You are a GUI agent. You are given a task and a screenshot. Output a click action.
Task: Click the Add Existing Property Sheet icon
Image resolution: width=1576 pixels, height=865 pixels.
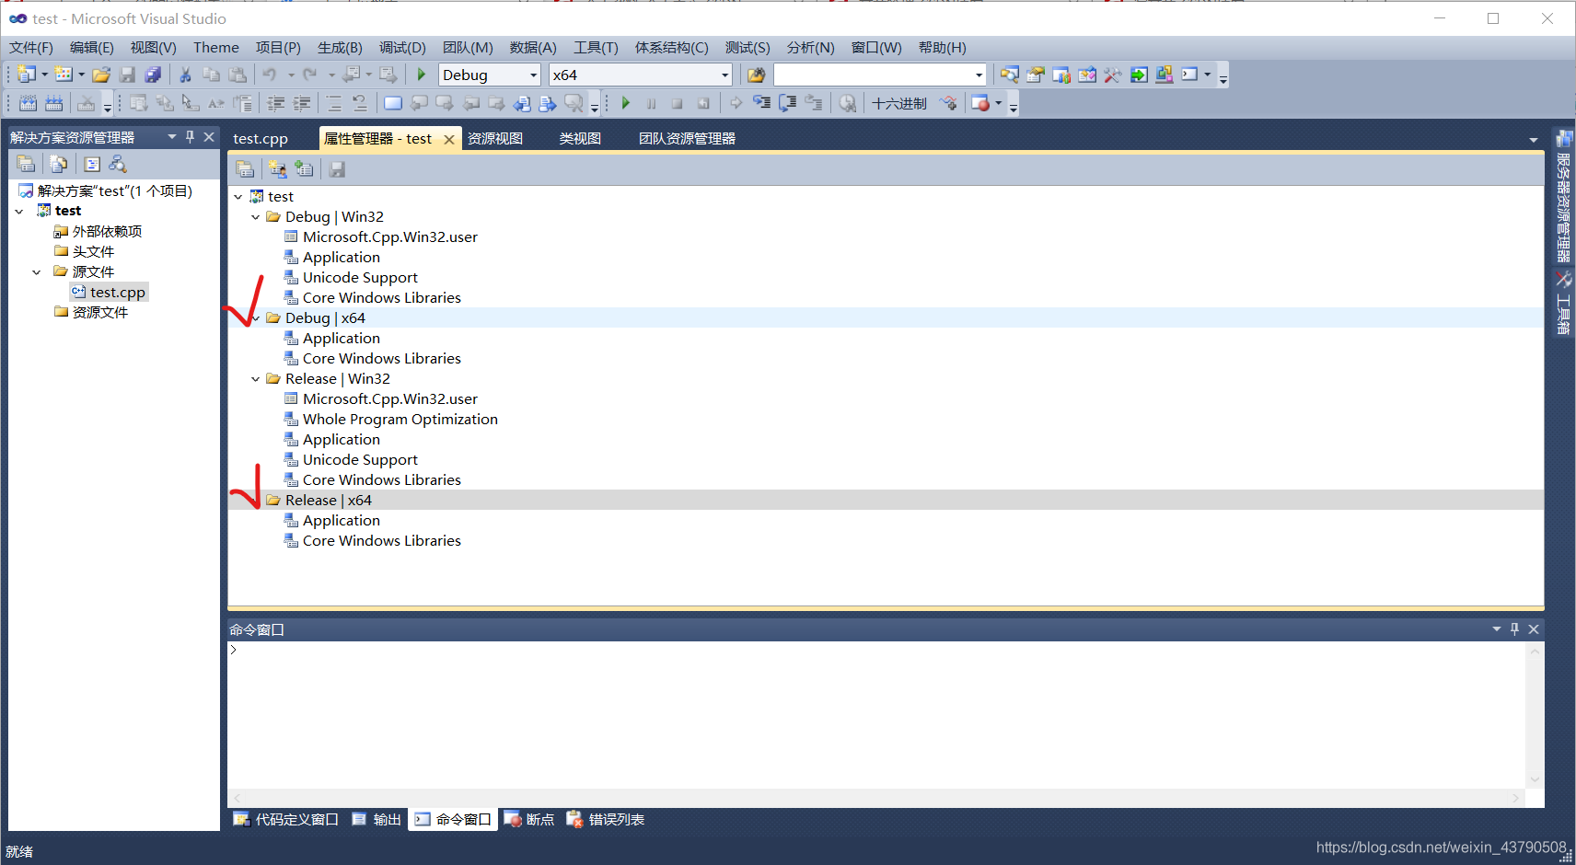tap(304, 168)
